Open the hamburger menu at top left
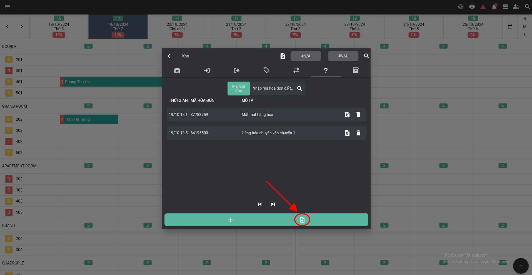Image resolution: width=532 pixels, height=275 pixels. pyautogui.click(x=8, y=7)
